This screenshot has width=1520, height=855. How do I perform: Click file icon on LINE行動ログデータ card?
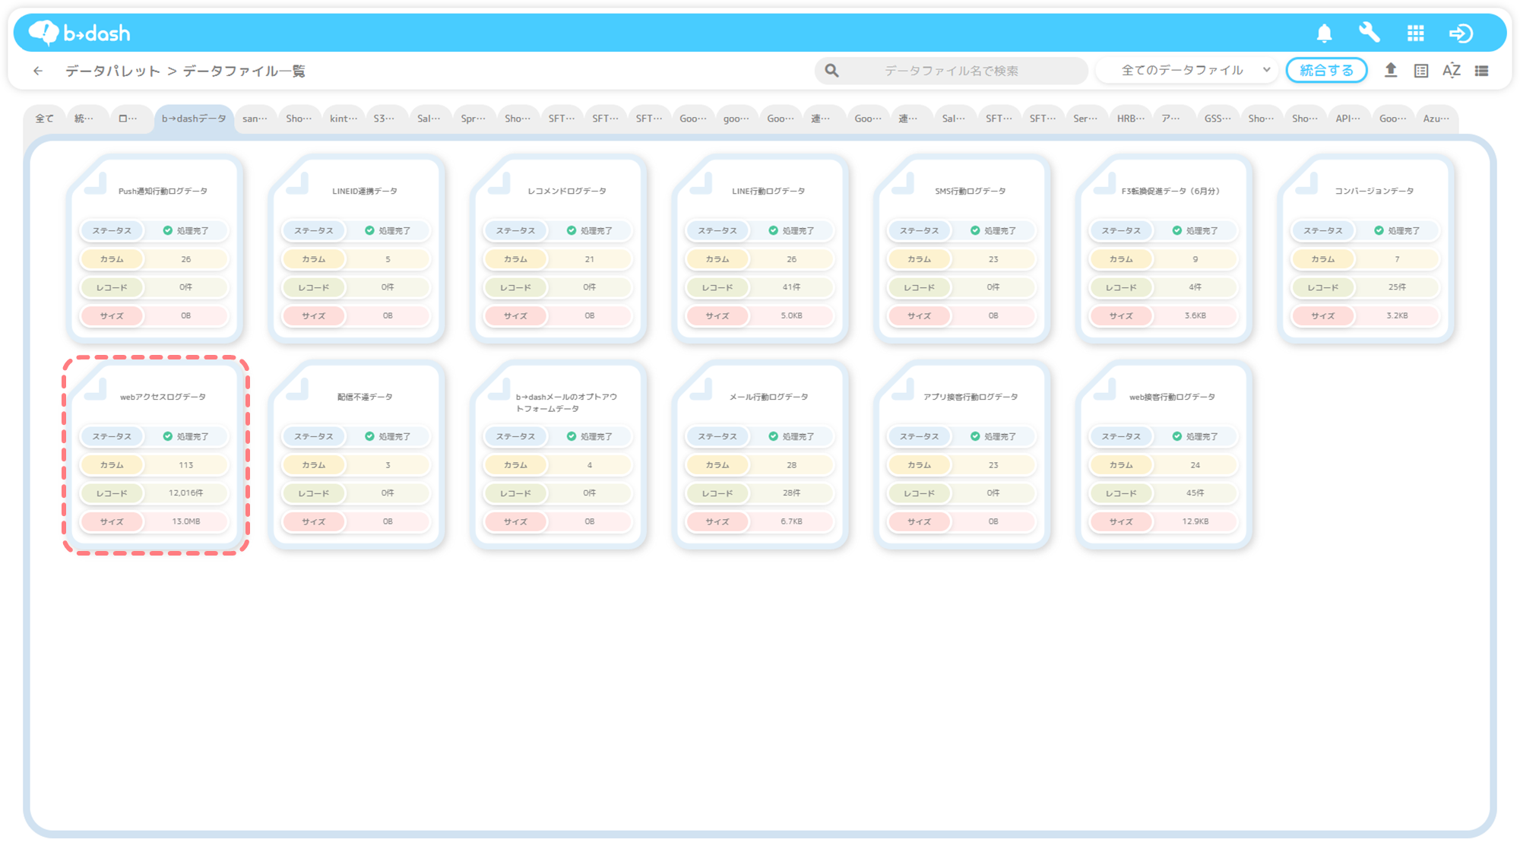pyautogui.click(x=701, y=182)
